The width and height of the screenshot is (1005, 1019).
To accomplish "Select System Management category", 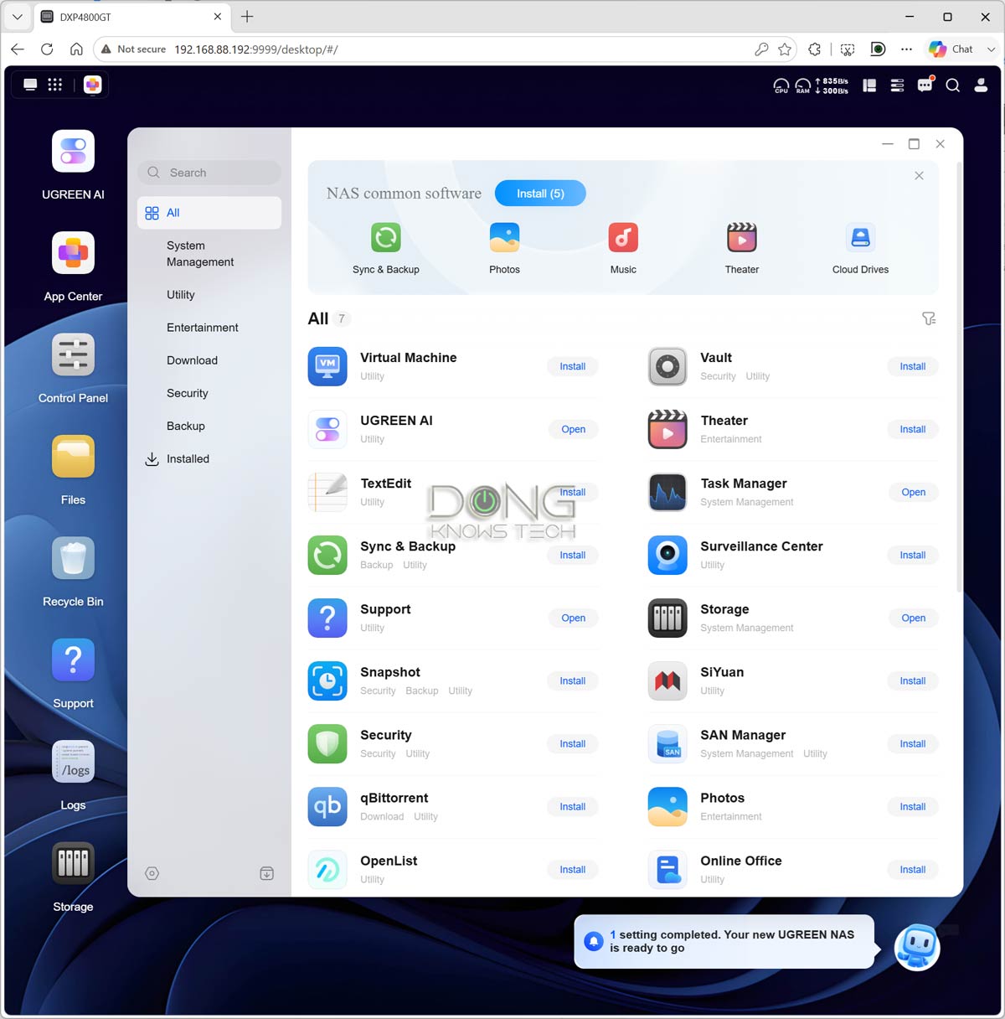I will click(209, 254).
